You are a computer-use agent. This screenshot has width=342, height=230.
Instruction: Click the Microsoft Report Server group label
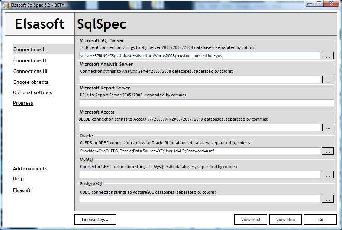pos(104,88)
